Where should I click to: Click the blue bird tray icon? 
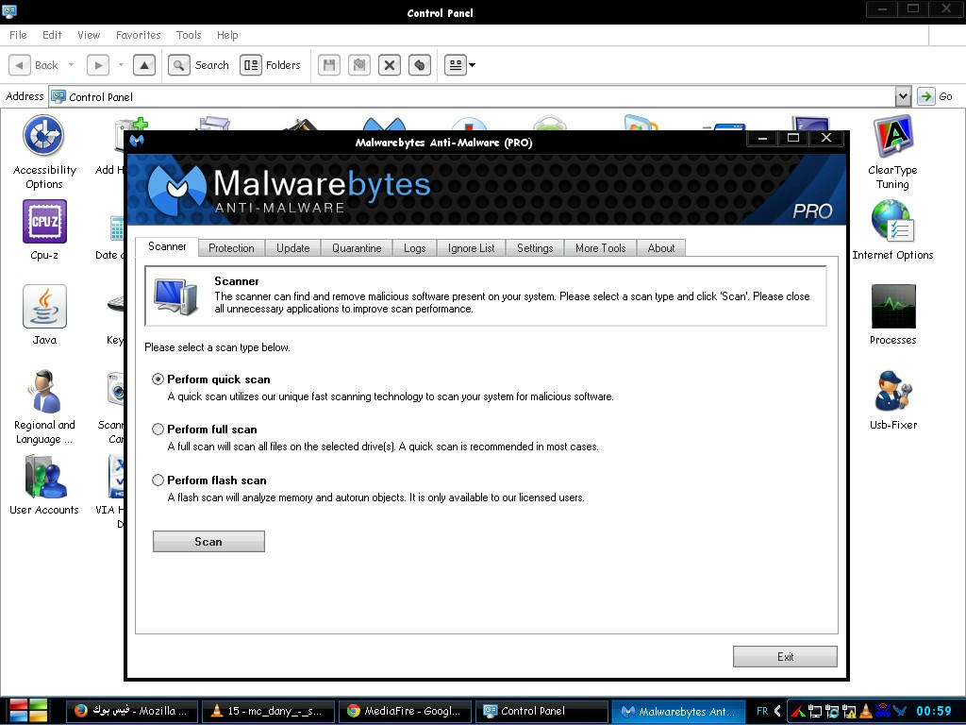coord(900,711)
